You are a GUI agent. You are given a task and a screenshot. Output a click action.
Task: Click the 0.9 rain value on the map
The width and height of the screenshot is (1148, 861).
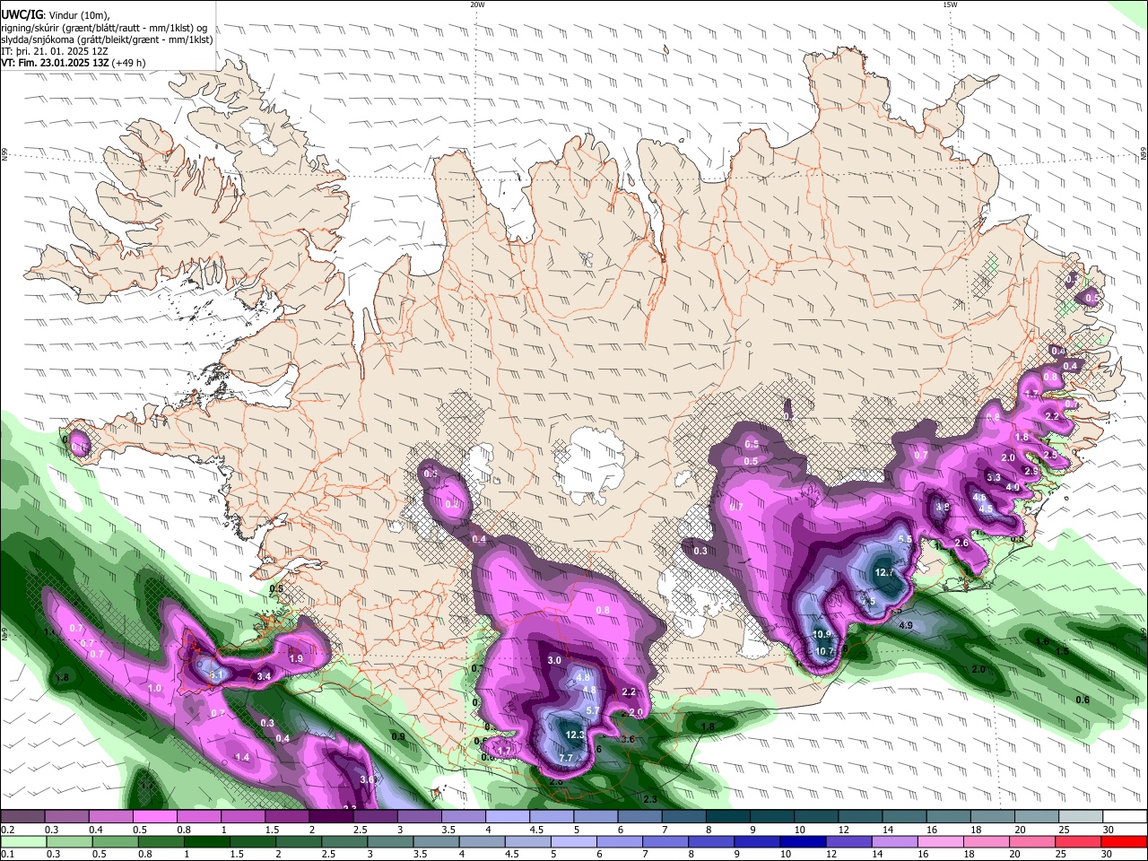click(x=399, y=737)
